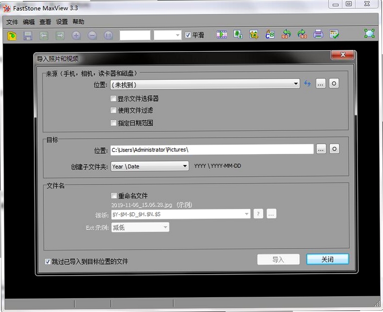The height and width of the screenshot is (312, 383).
Task: Open the toolbar zoom percentage dropdown
Action: tap(168, 35)
